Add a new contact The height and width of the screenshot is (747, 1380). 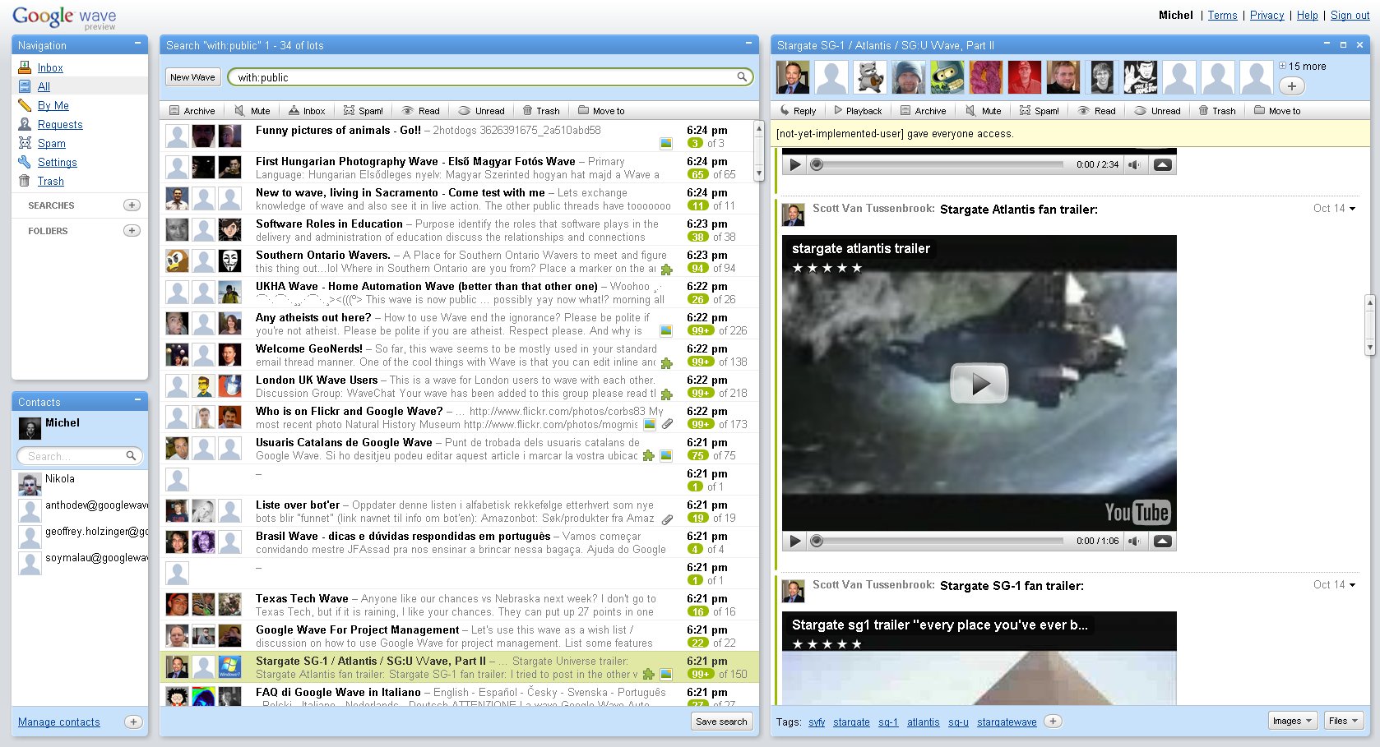tap(133, 722)
